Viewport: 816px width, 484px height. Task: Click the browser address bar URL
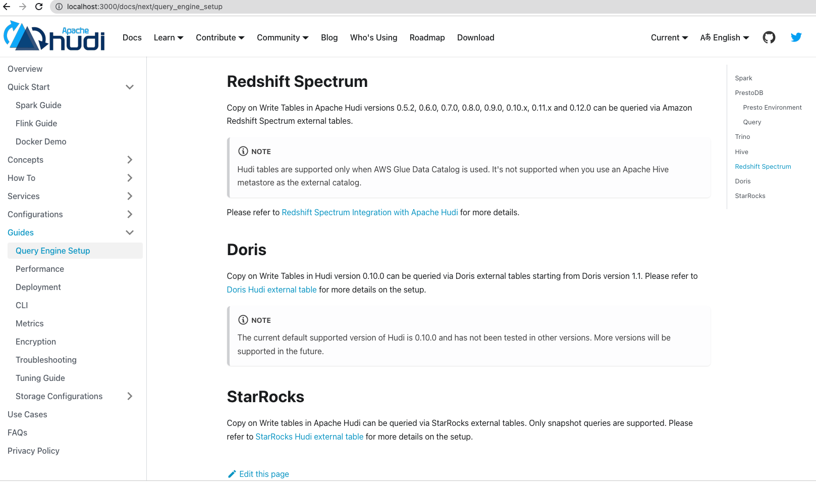pyautogui.click(x=145, y=7)
